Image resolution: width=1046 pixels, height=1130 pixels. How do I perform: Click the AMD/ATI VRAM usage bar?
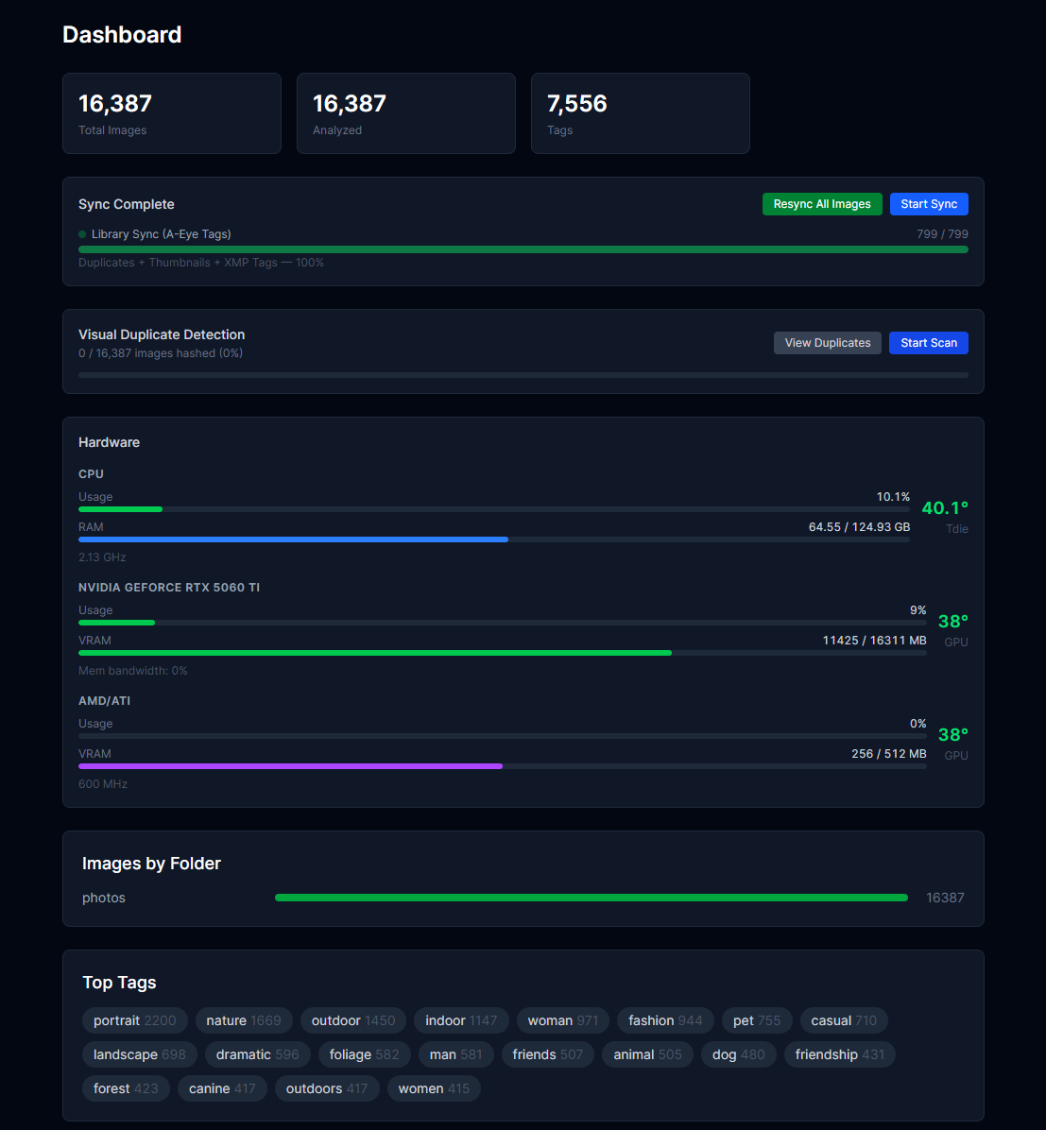click(x=503, y=766)
